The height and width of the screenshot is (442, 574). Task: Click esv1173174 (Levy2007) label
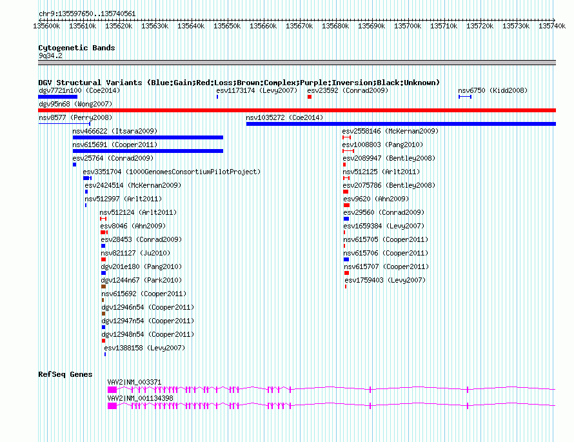pyautogui.click(x=257, y=90)
